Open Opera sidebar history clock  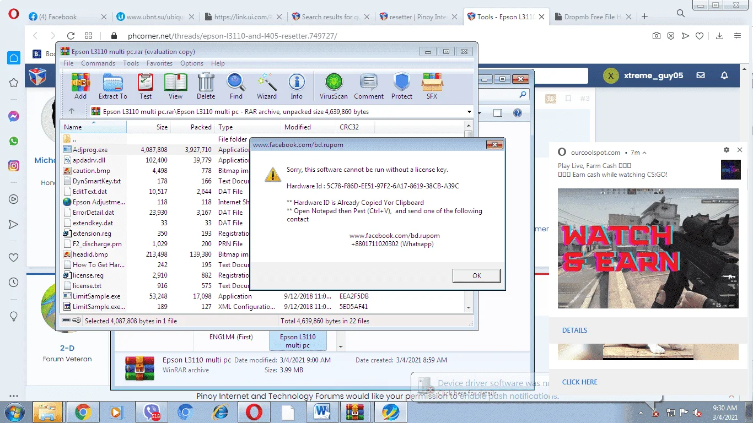(x=14, y=283)
